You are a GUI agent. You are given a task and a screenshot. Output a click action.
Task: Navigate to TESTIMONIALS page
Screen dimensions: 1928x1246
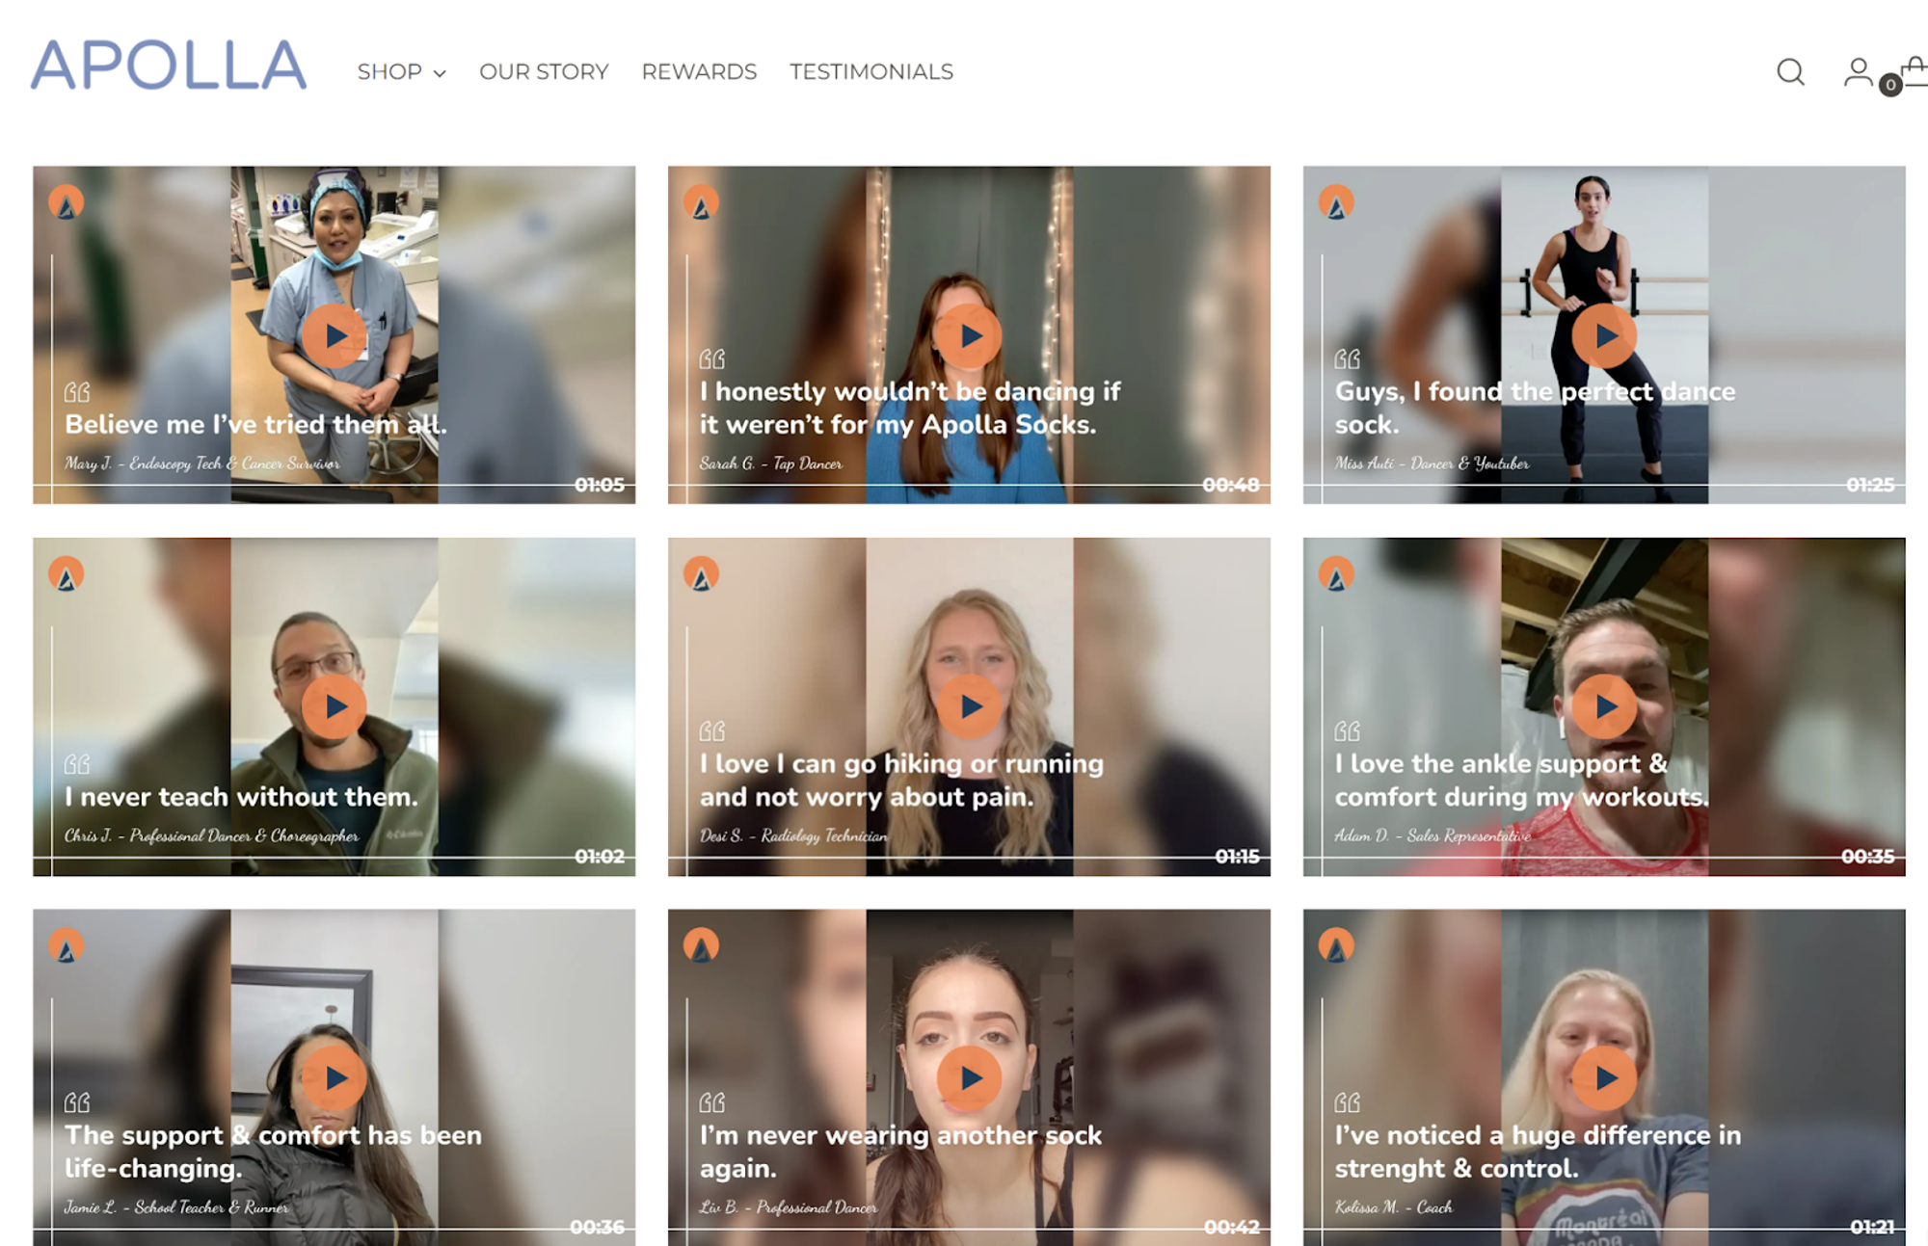[x=870, y=72]
